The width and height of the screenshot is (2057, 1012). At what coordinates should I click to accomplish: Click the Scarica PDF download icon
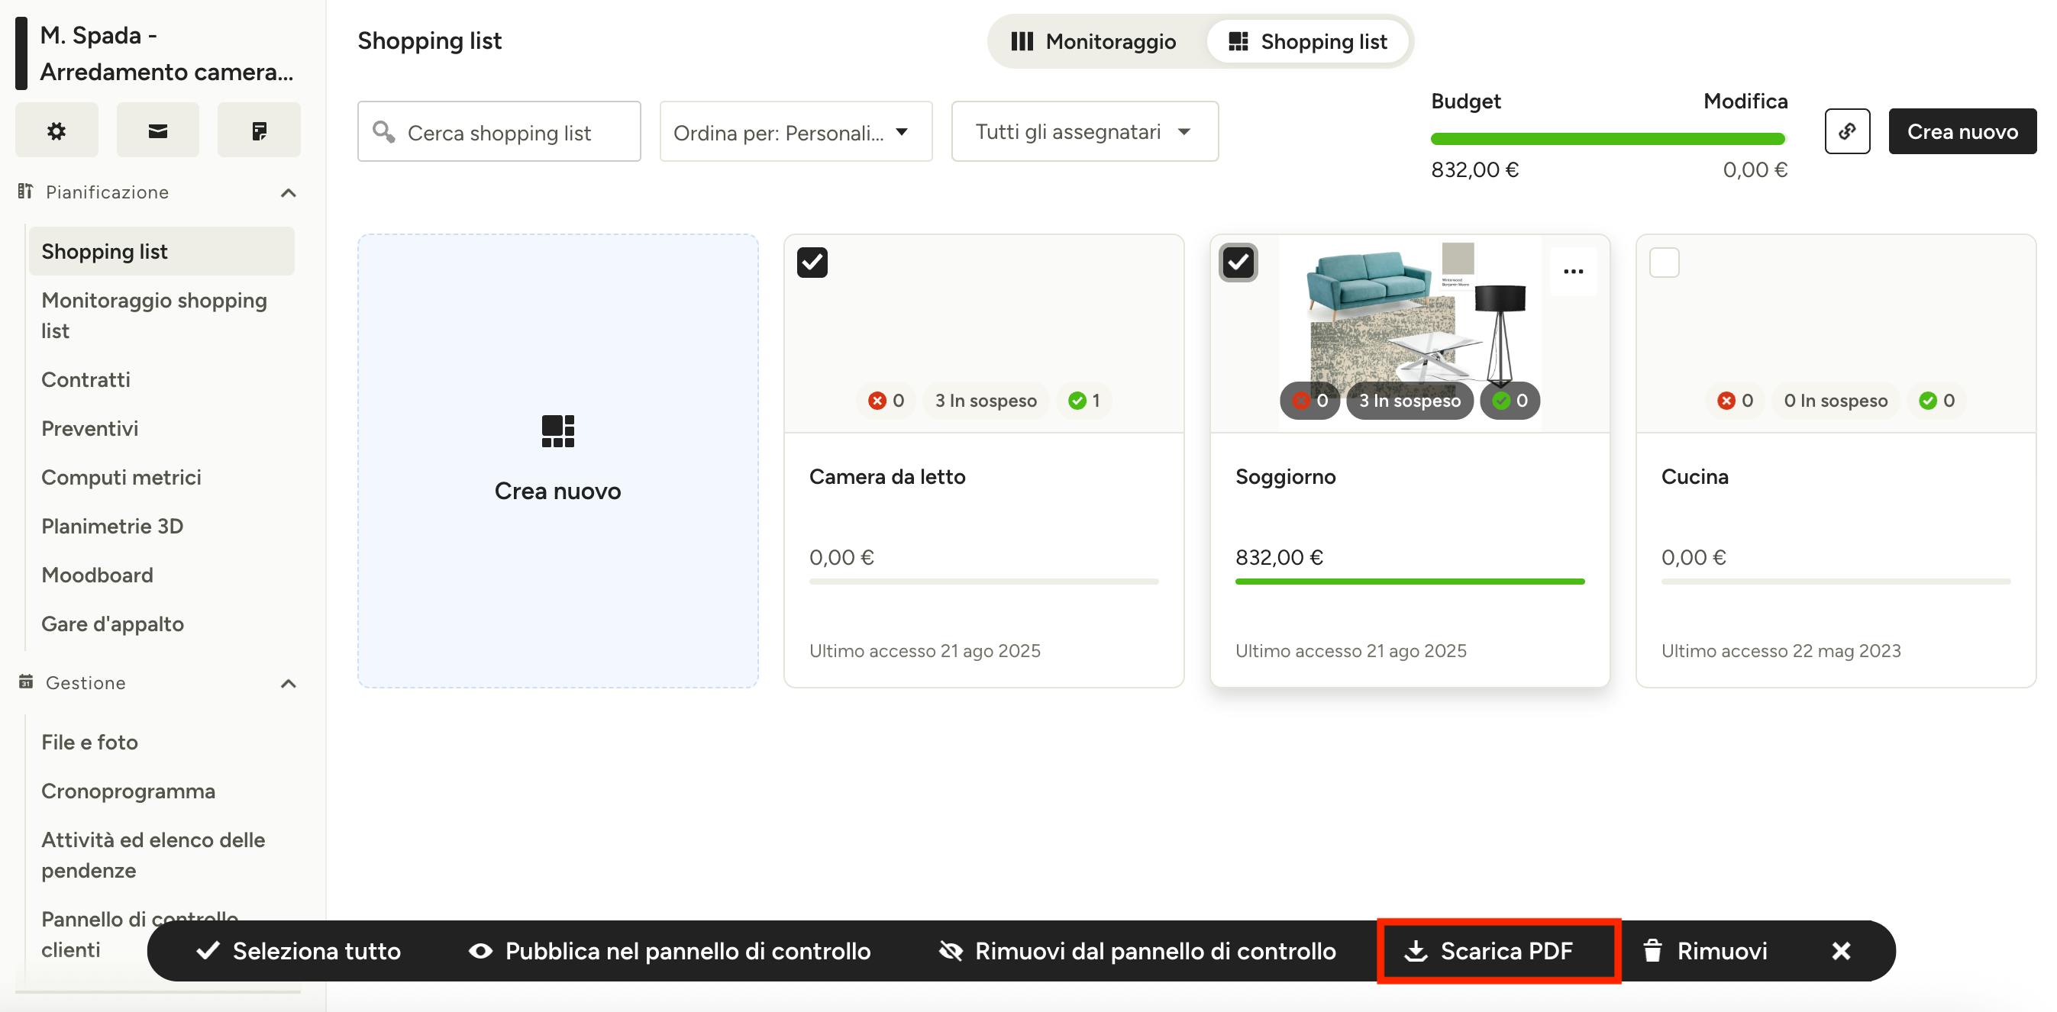click(1415, 950)
